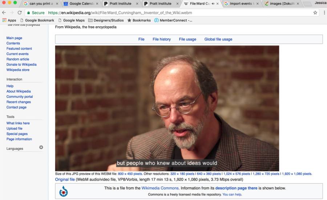This screenshot has height=200, width=327.
Task: Select the File section tab
Action: pos(141,39)
